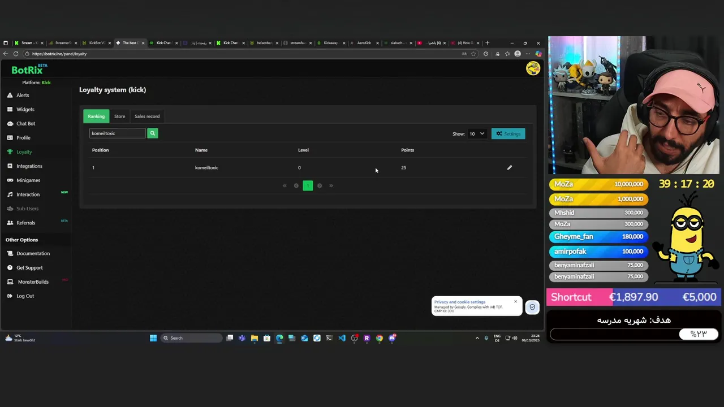The width and height of the screenshot is (724, 407).
Task: Open a new browser tab with plus
Action: coord(488,43)
